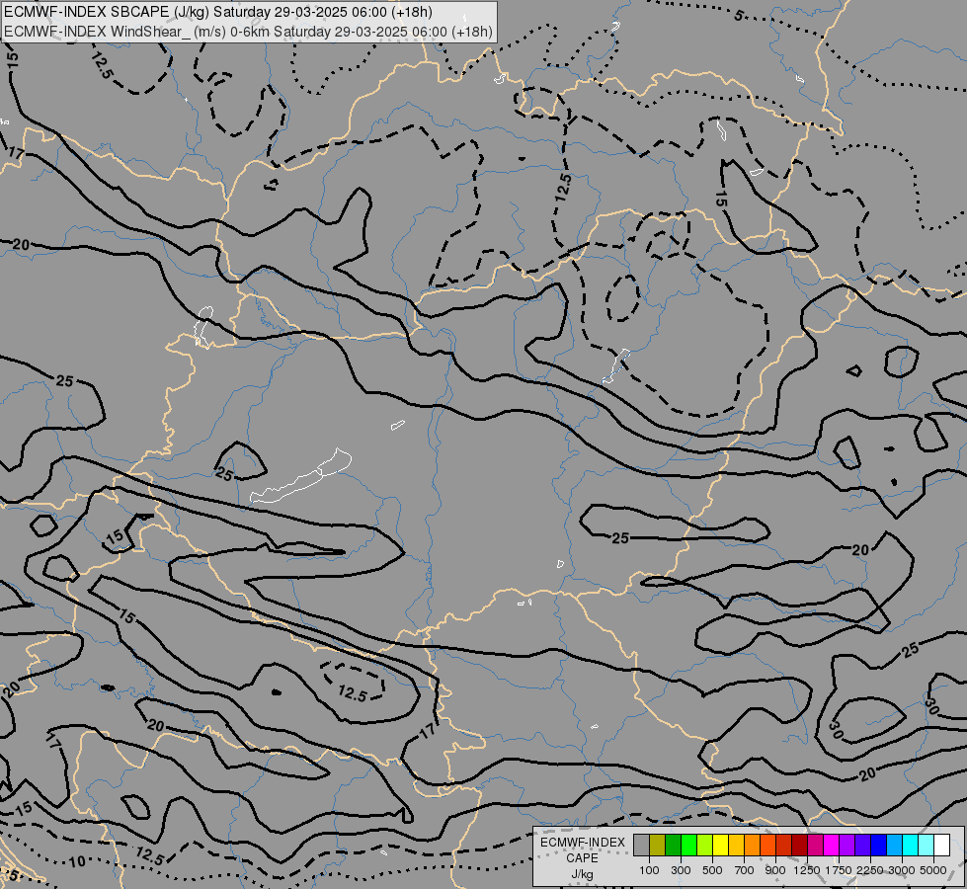Select the dark green legend swatch
Image resolution: width=967 pixels, height=889 pixels.
click(x=673, y=846)
